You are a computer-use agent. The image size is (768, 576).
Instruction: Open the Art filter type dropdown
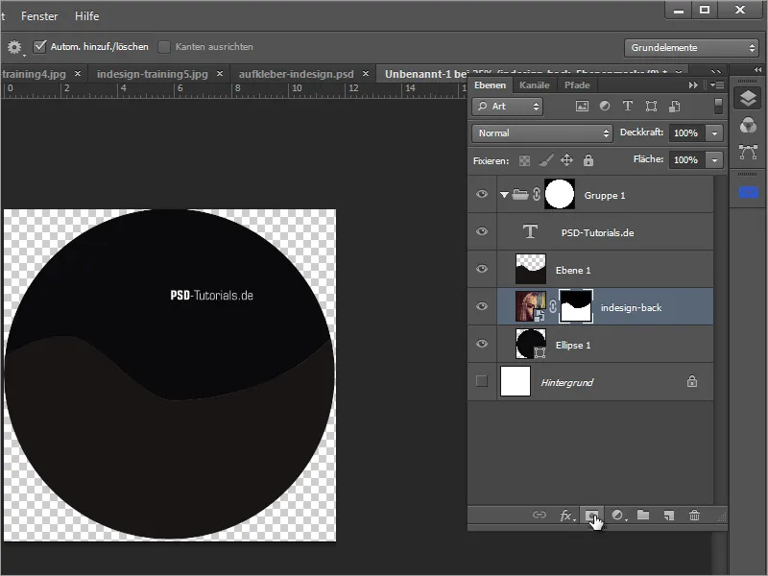click(x=507, y=107)
